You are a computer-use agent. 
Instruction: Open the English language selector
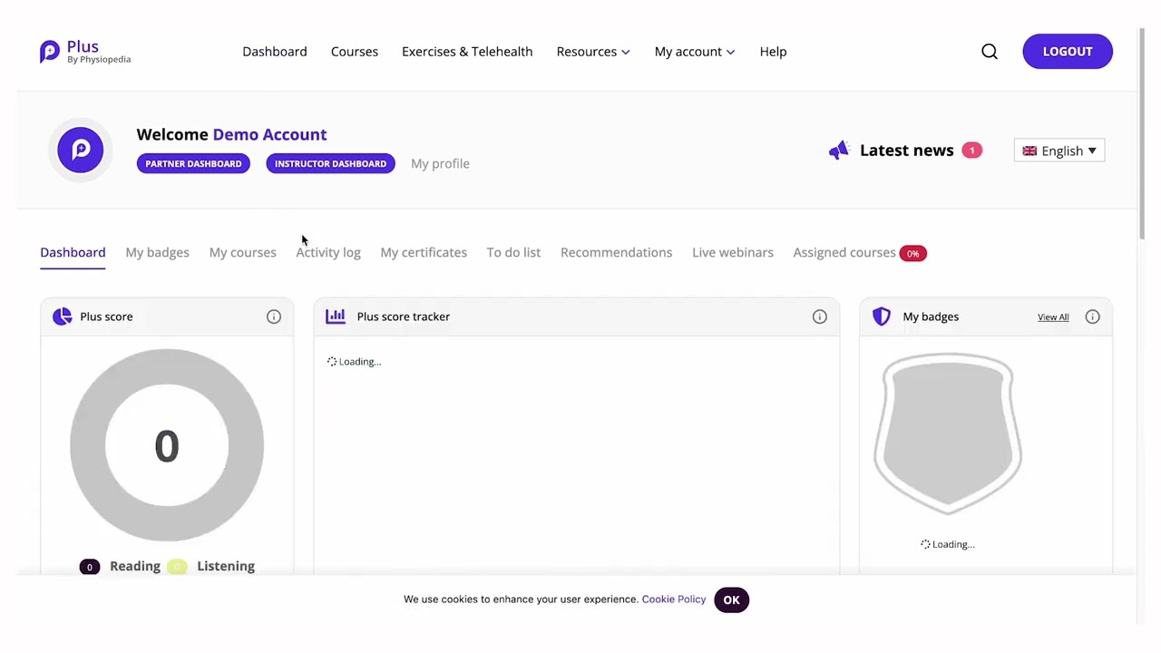1059,151
